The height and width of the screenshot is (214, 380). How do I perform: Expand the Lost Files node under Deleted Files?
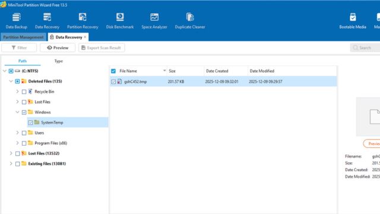point(17,102)
